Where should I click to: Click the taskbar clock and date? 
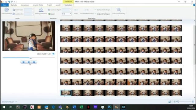pos(191,107)
